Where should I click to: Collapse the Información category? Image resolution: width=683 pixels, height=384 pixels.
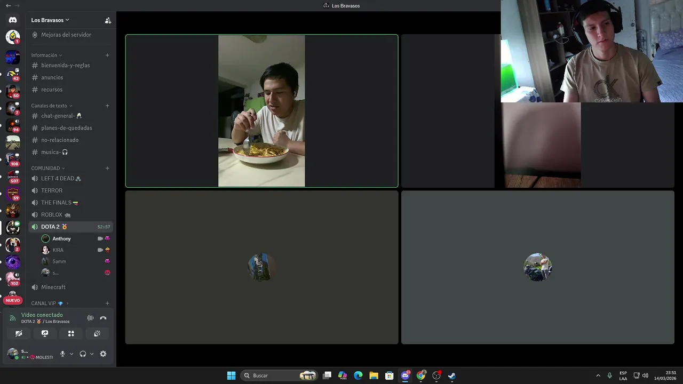coord(46,55)
